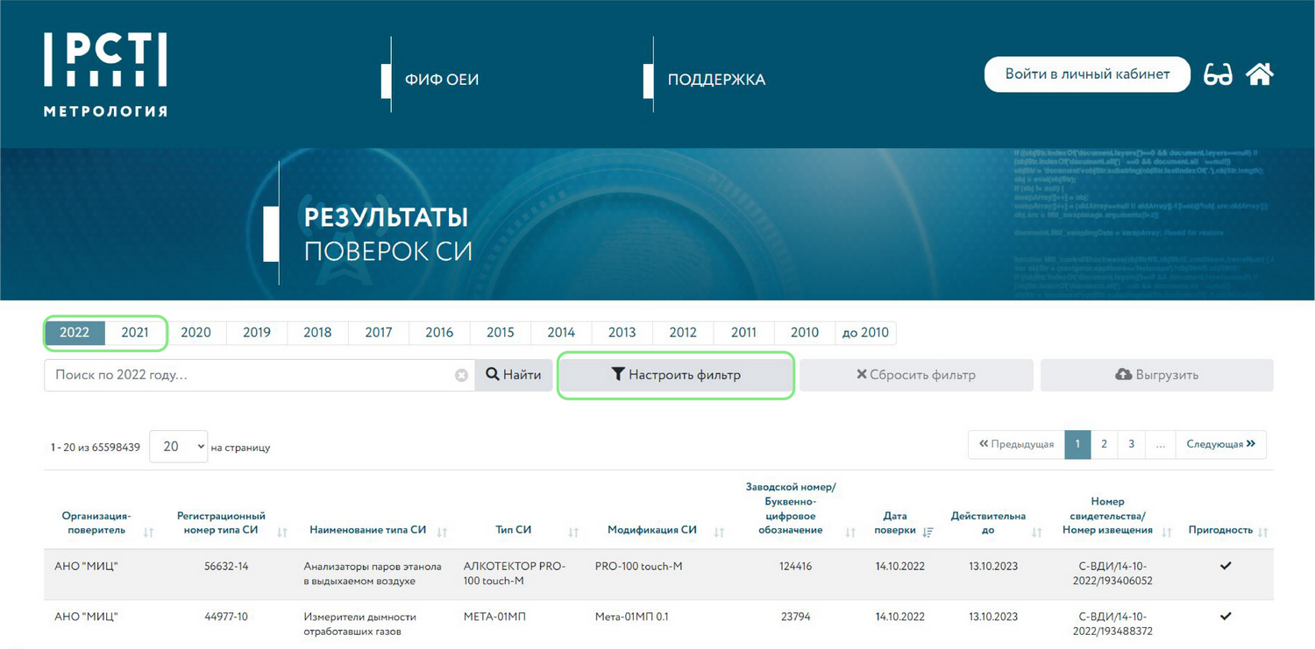Sort by Действительна до column icon
Screen dimensions: 1315x649
point(1037,532)
